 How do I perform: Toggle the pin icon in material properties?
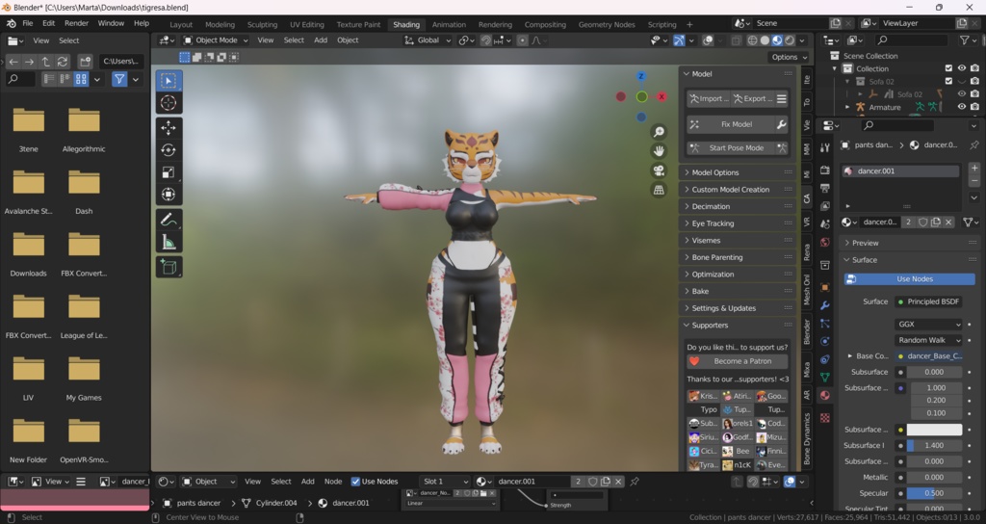click(973, 144)
